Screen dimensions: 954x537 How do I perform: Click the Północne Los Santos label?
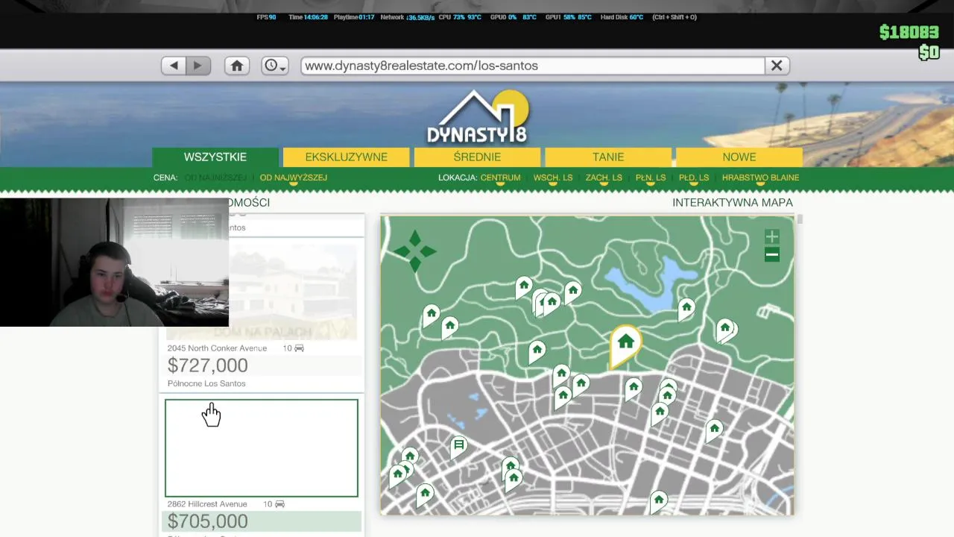pos(206,383)
